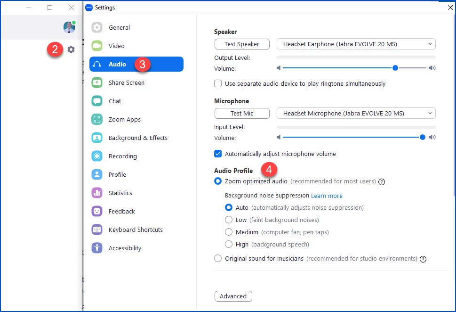
Task: Enable separate audio device for ringtone checkbox
Action: point(218,83)
